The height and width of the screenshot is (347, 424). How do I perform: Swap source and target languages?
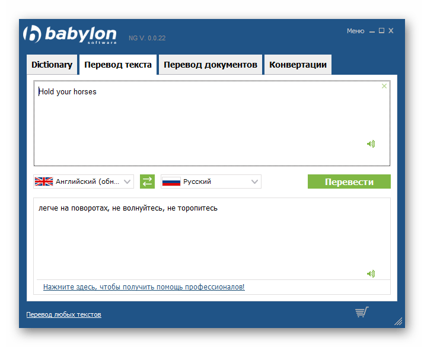pos(147,182)
